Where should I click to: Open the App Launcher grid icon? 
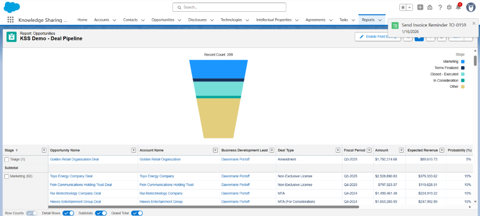(x=10, y=20)
